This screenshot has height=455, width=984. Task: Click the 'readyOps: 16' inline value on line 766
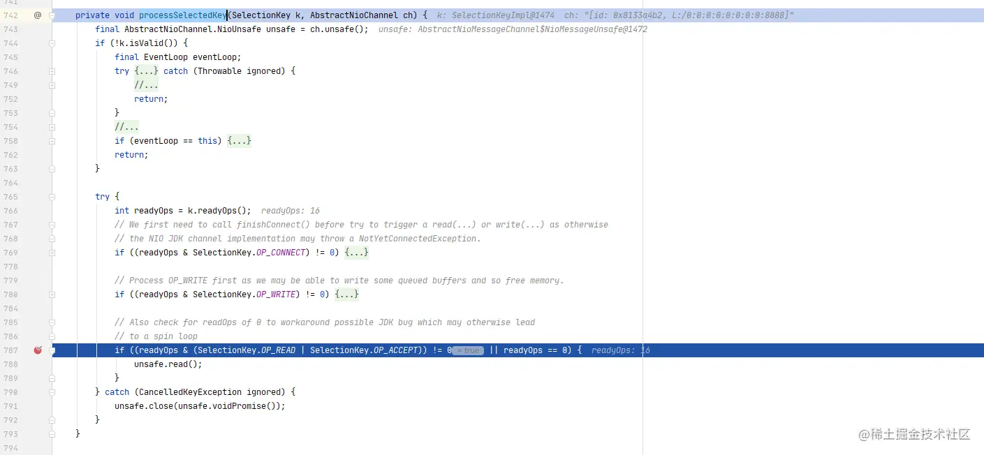[291, 211]
